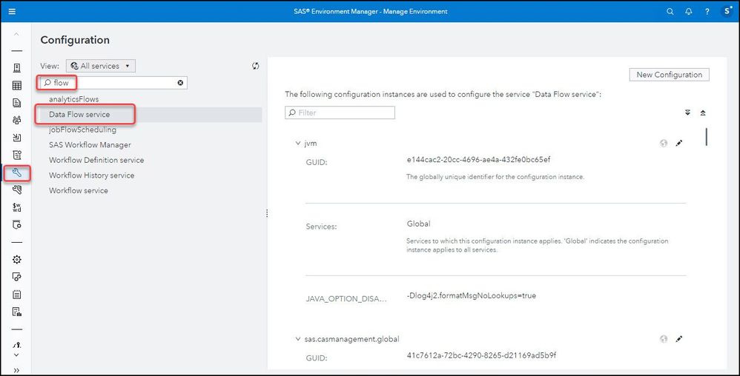Click the New Configuration button
Viewport: 740px width, 376px height.
click(669, 75)
